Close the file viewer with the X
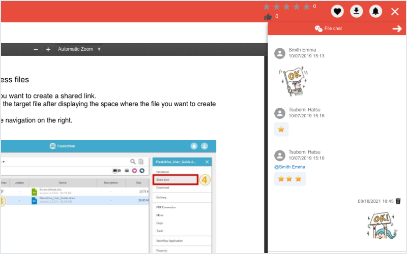This screenshot has width=407, height=254. click(x=395, y=11)
